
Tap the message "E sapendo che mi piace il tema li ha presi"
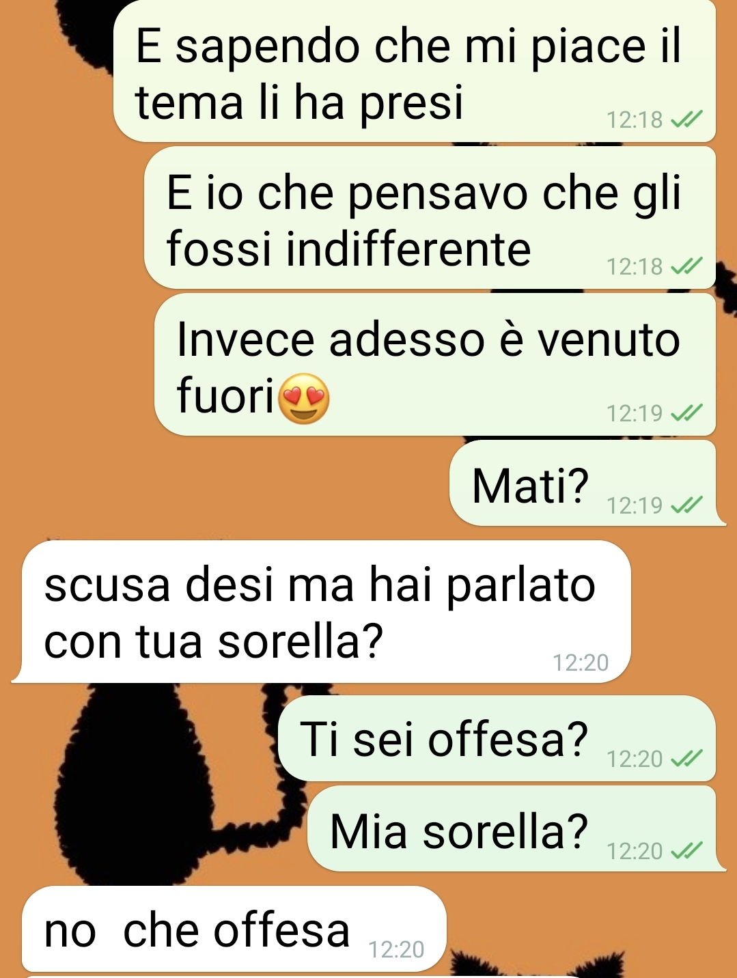point(414,71)
